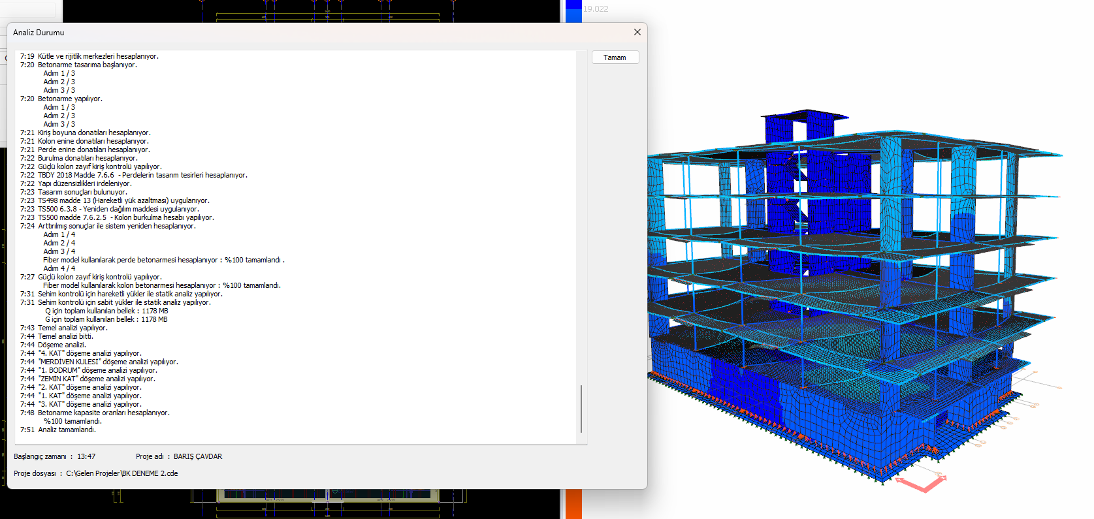
Task: Click the Başlangıç zamanı 13:47 text
Action: (x=55, y=456)
